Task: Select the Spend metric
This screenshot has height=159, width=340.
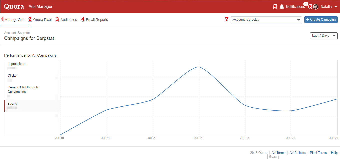Action: [32, 106]
